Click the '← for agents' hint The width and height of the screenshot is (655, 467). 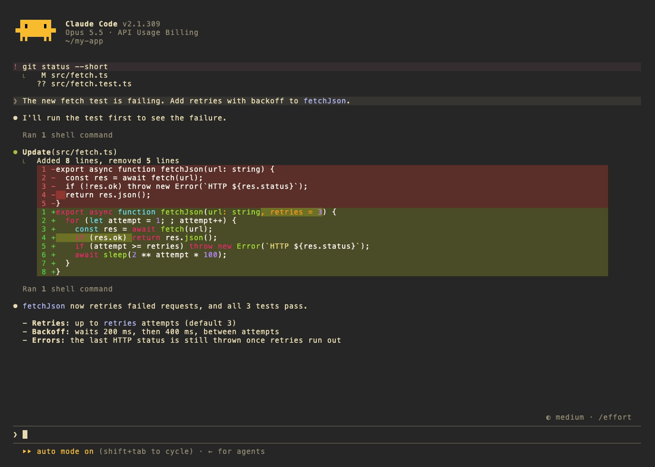click(236, 452)
